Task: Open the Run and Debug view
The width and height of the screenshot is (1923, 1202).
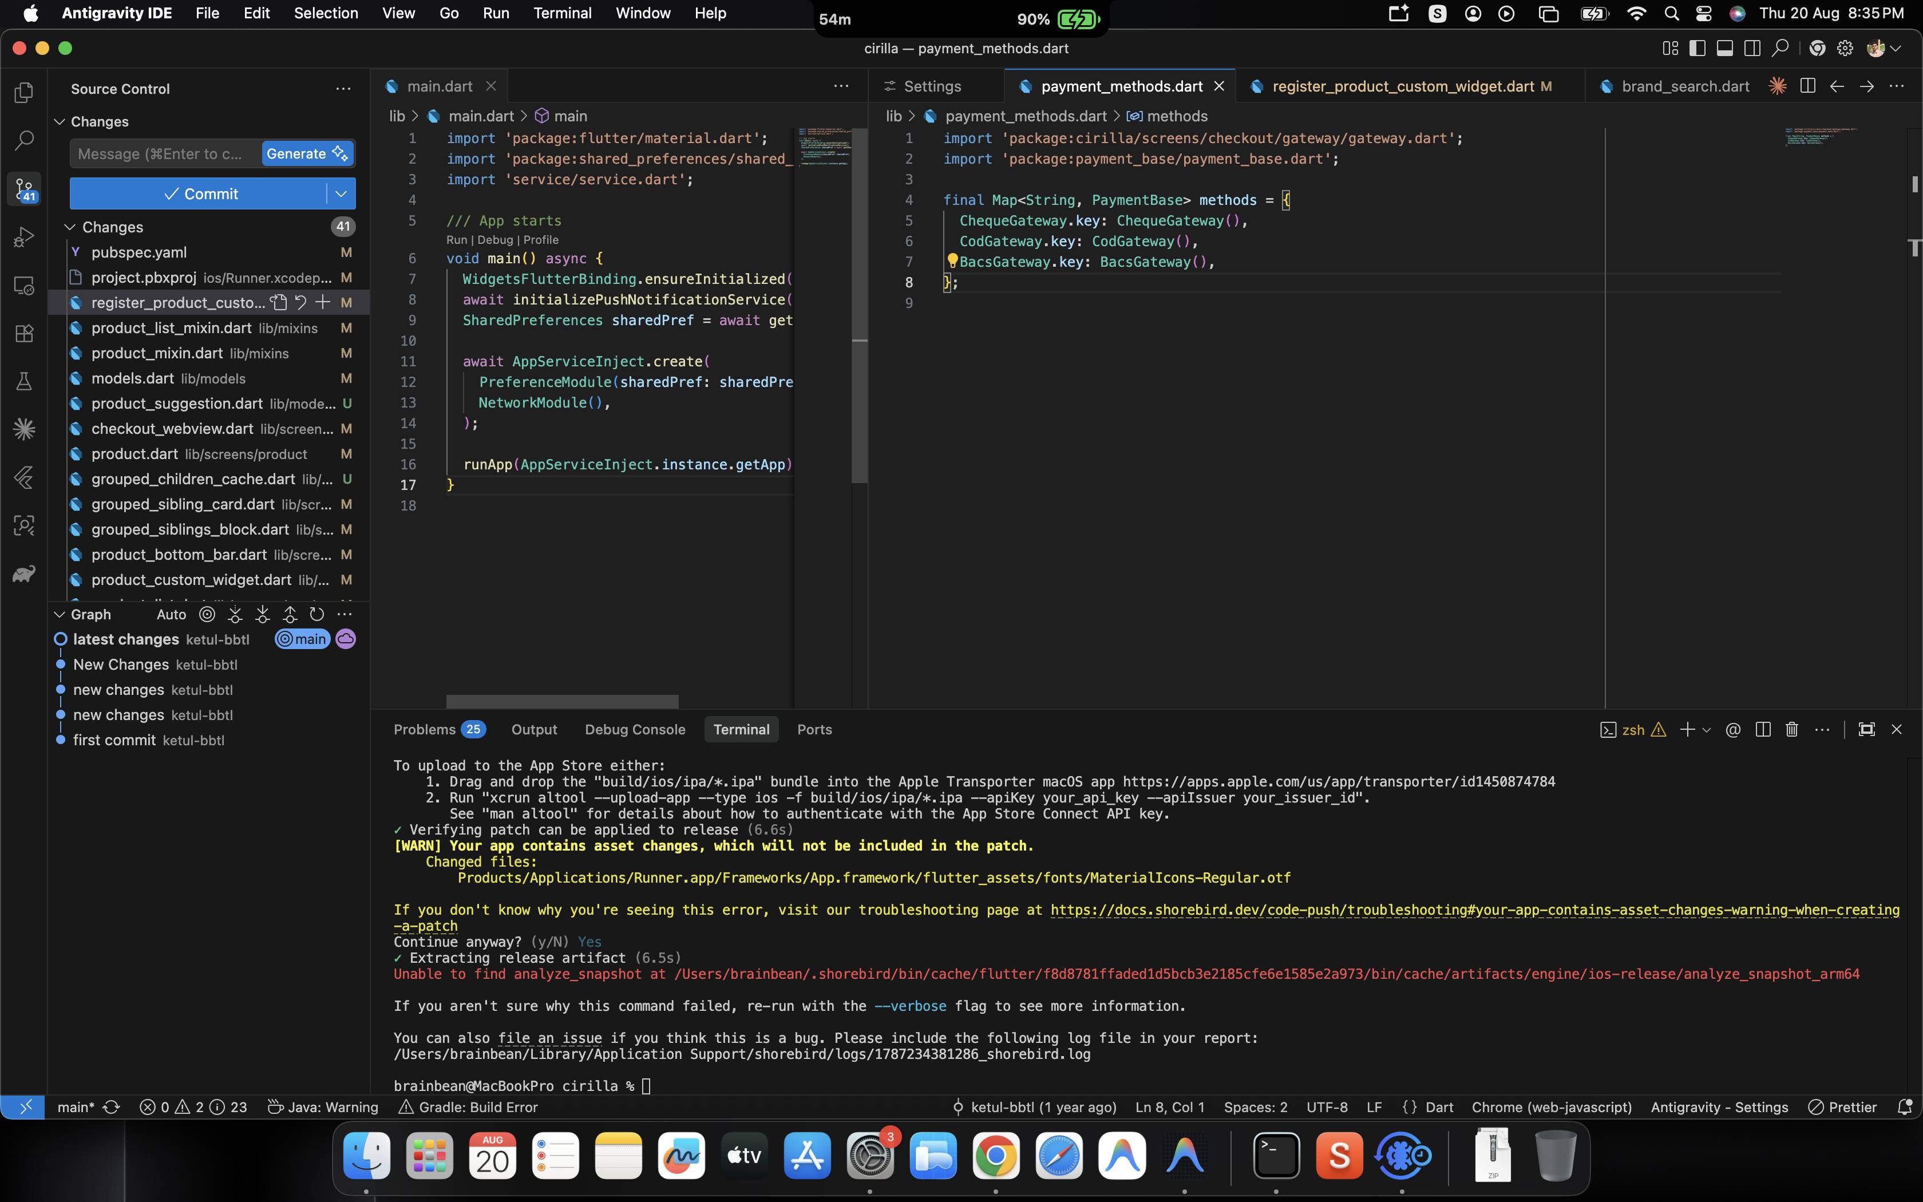Action: click(24, 237)
